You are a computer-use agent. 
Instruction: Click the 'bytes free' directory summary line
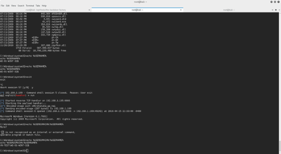coord(42,51)
